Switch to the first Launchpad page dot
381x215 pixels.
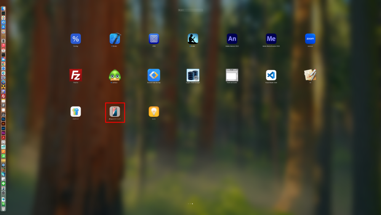click(x=188, y=204)
